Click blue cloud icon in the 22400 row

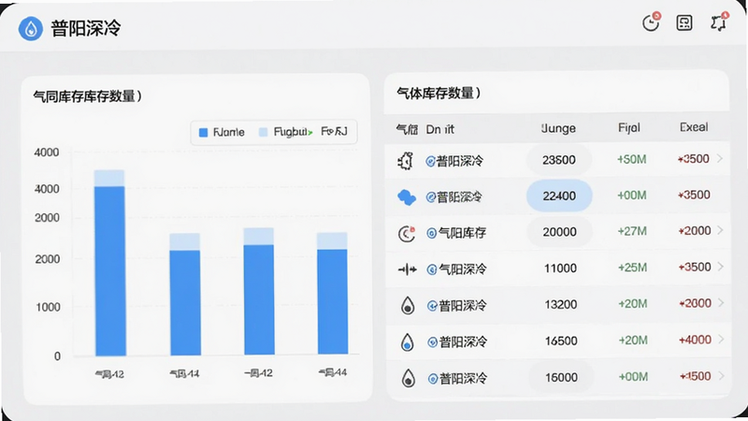[x=407, y=196]
